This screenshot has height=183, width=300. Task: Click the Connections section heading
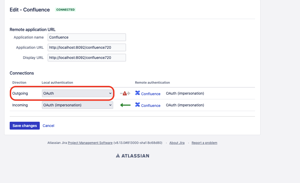coord(22,73)
